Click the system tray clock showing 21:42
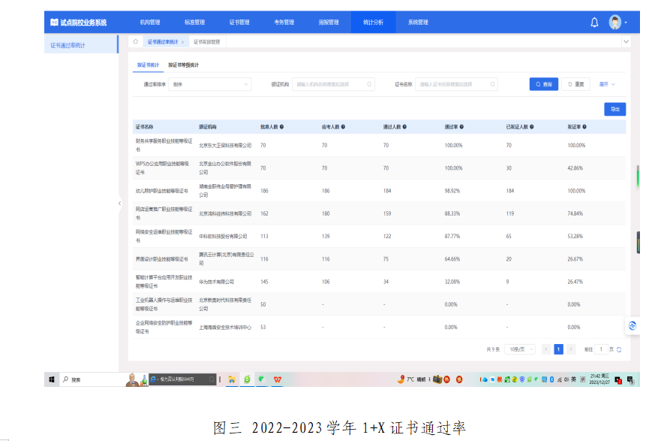Image resolution: width=670 pixels, height=441 pixels. [x=599, y=379]
